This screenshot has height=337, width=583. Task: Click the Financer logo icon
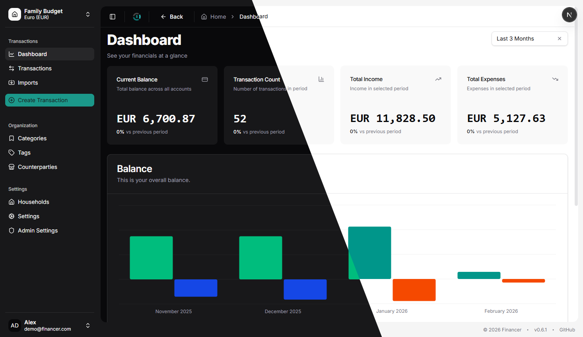coord(137,17)
